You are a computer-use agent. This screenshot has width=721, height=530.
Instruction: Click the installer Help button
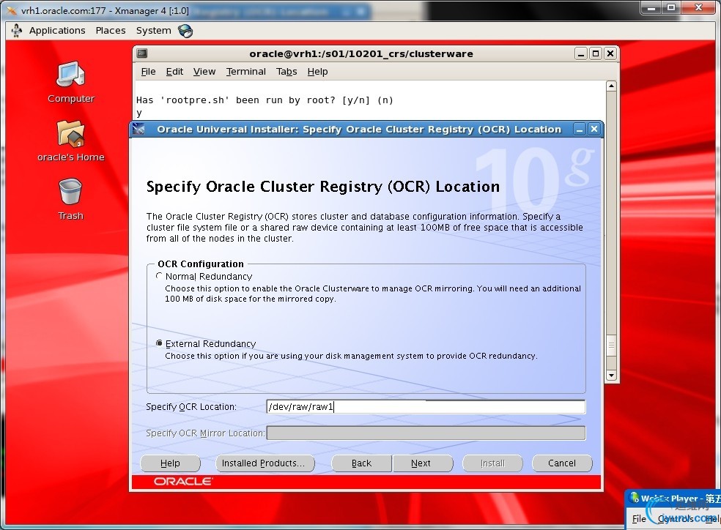(170, 463)
